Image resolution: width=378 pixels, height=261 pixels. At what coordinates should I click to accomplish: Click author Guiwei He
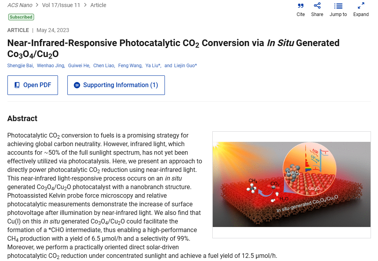click(79, 65)
